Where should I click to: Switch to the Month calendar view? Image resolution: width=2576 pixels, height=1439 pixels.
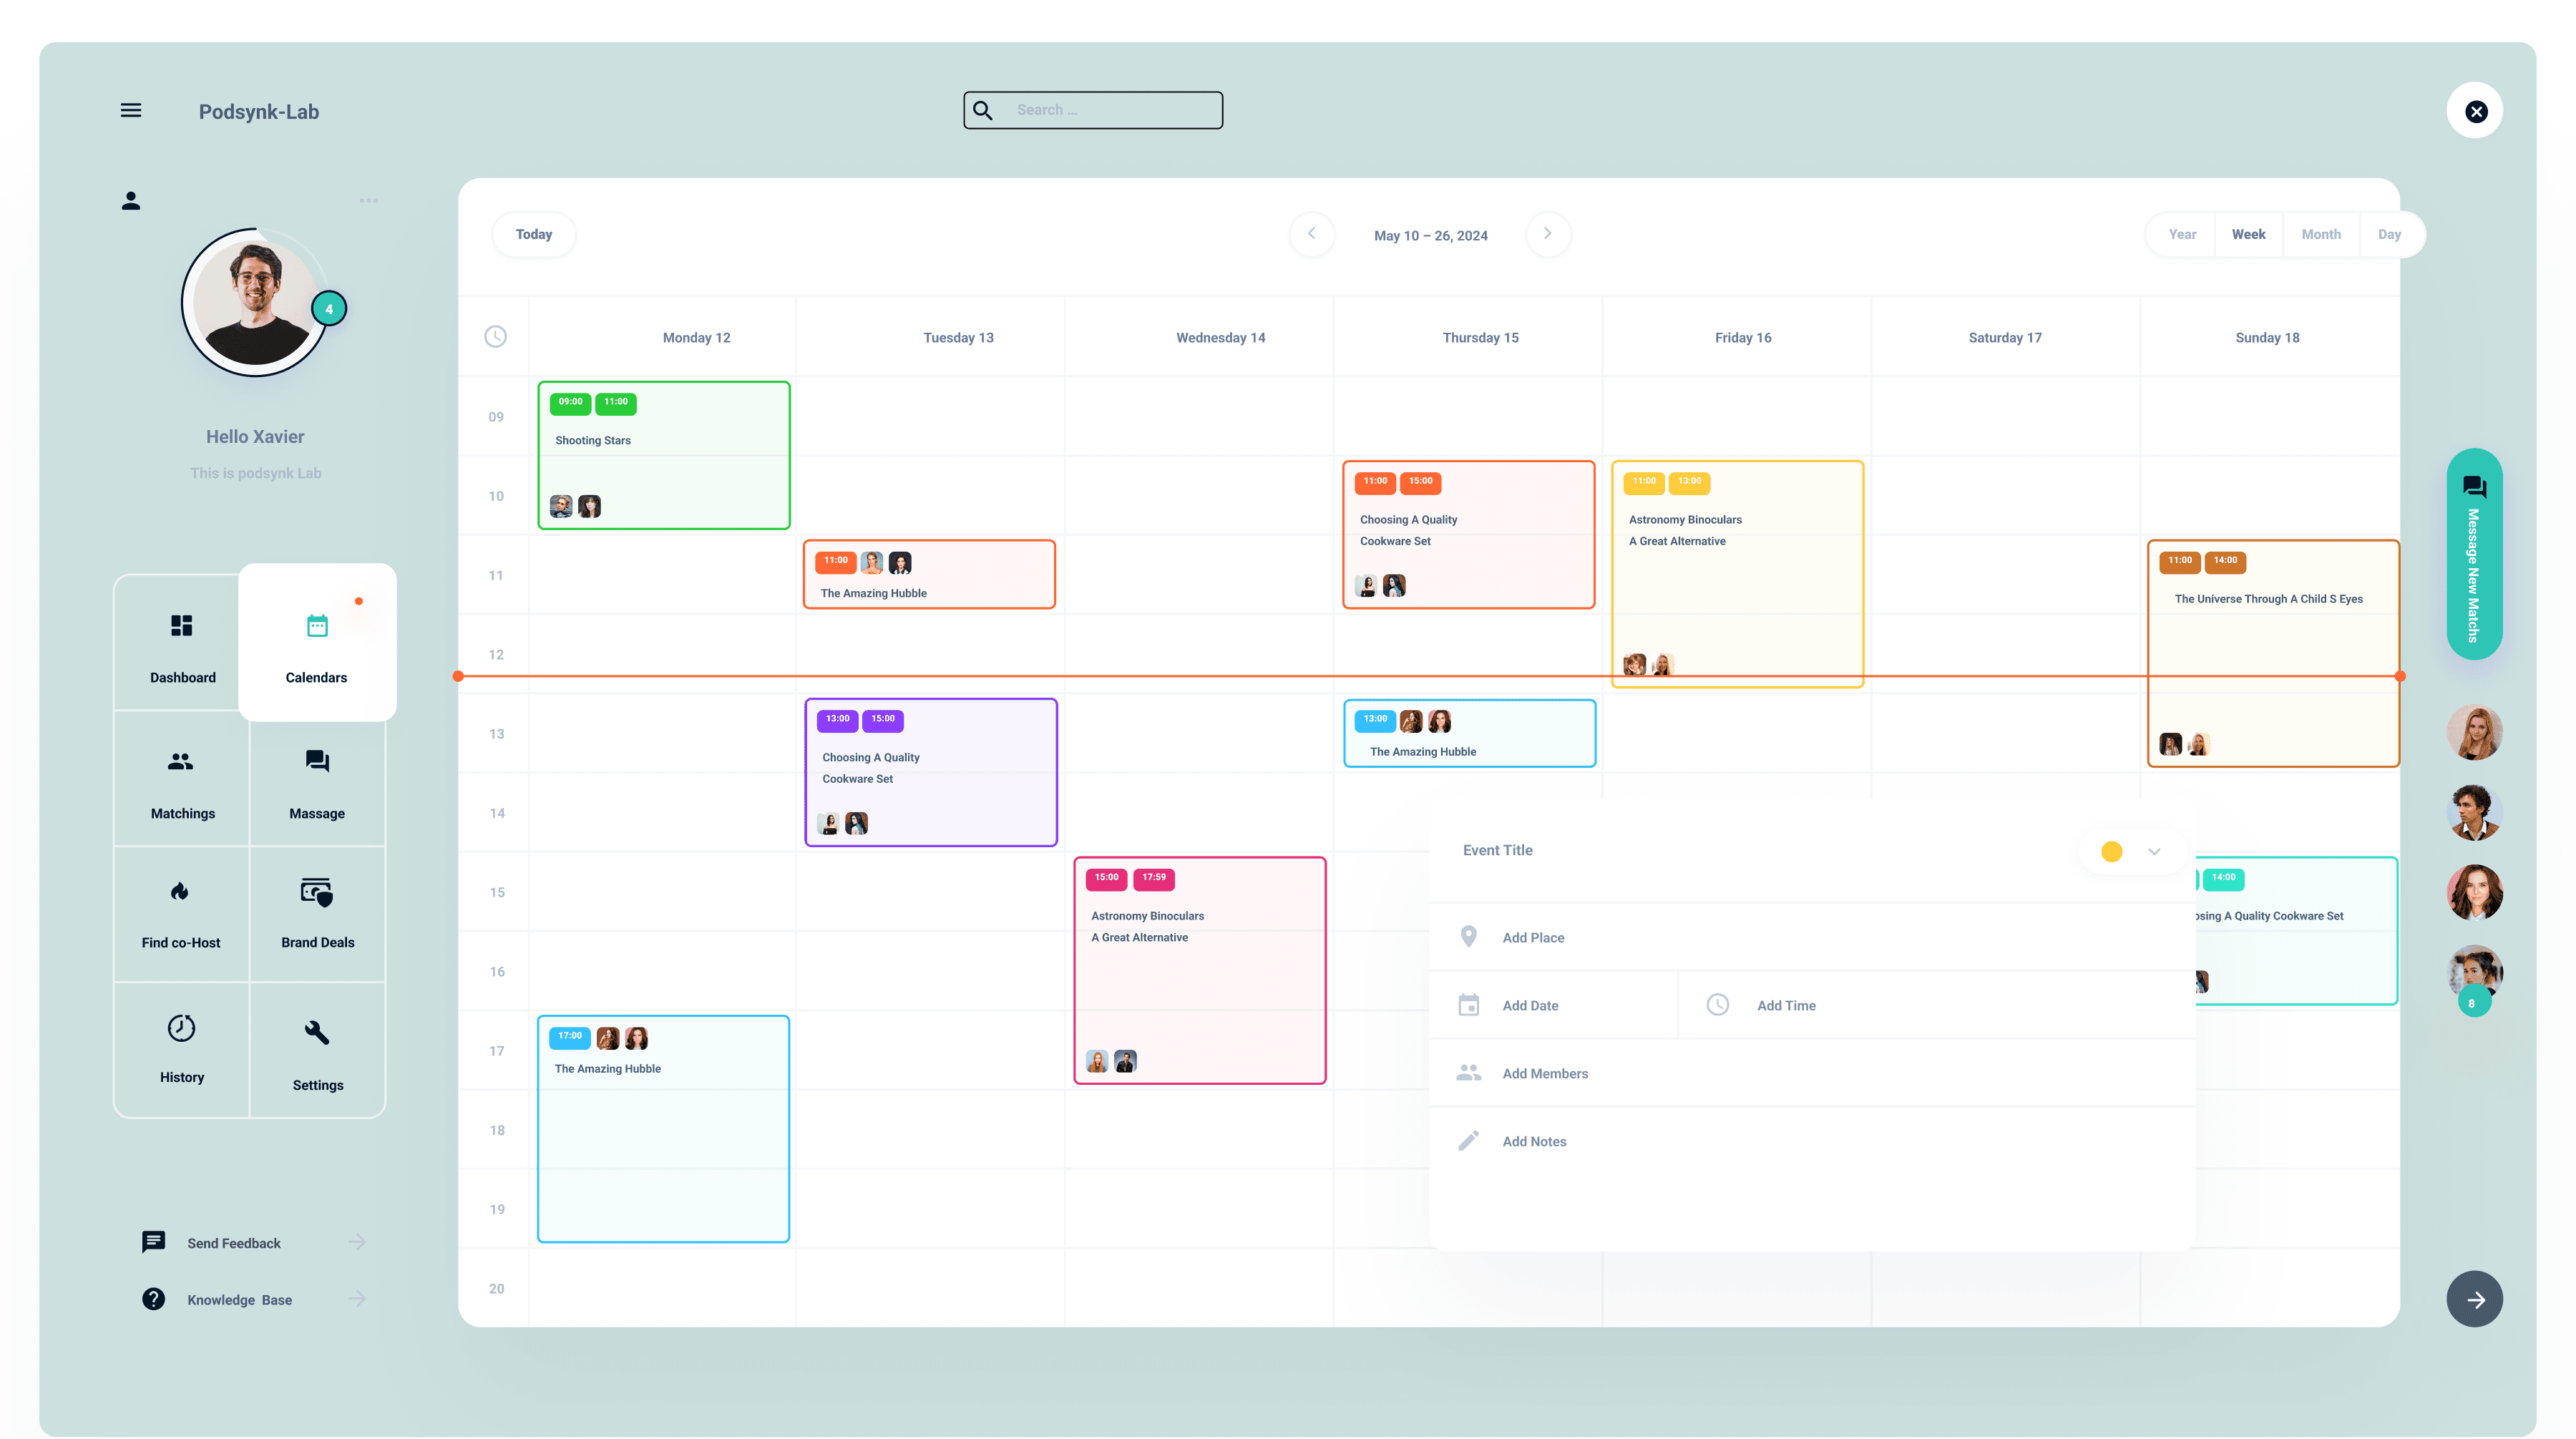pyautogui.click(x=2319, y=234)
